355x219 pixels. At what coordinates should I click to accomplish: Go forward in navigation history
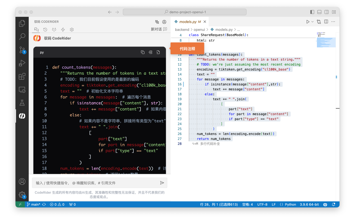pyautogui.click(x=117, y=12)
